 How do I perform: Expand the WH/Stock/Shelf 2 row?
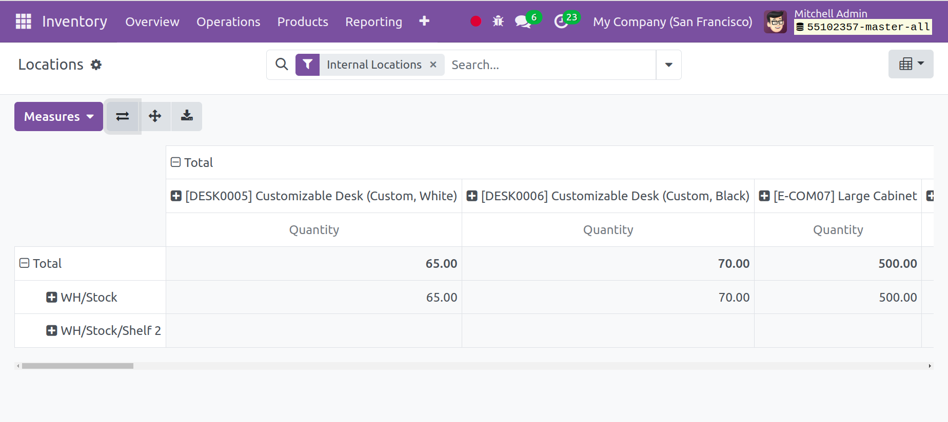point(52,330)
